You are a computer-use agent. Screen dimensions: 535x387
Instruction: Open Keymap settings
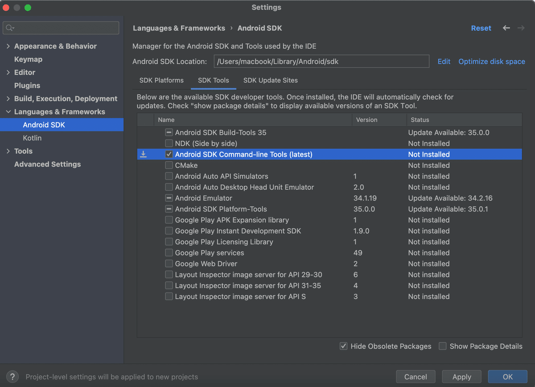coord(28,59)
